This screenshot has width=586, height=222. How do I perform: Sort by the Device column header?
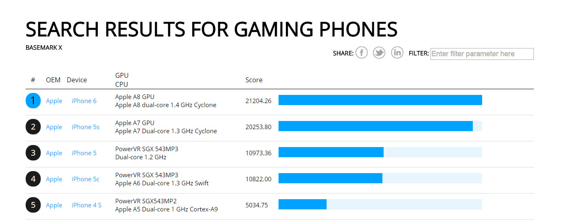coord(77,80)
